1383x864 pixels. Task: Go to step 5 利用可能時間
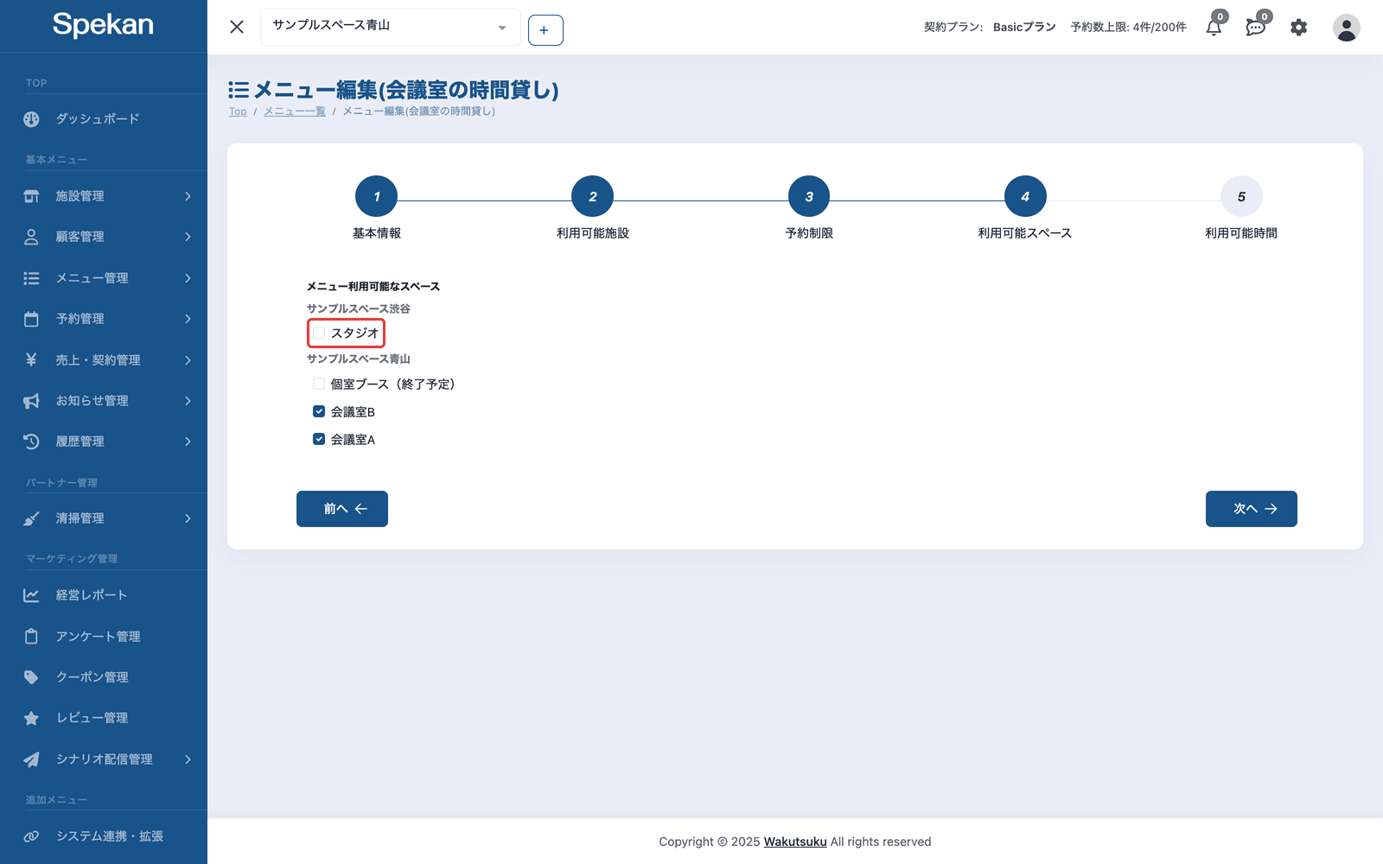coord(1241,197)
